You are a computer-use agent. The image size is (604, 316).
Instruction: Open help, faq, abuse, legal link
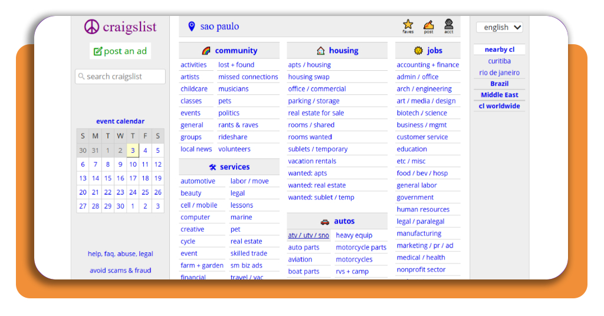coord(120,254)
